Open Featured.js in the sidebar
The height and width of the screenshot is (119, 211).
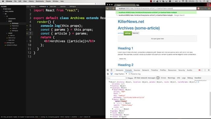[15, 26]
